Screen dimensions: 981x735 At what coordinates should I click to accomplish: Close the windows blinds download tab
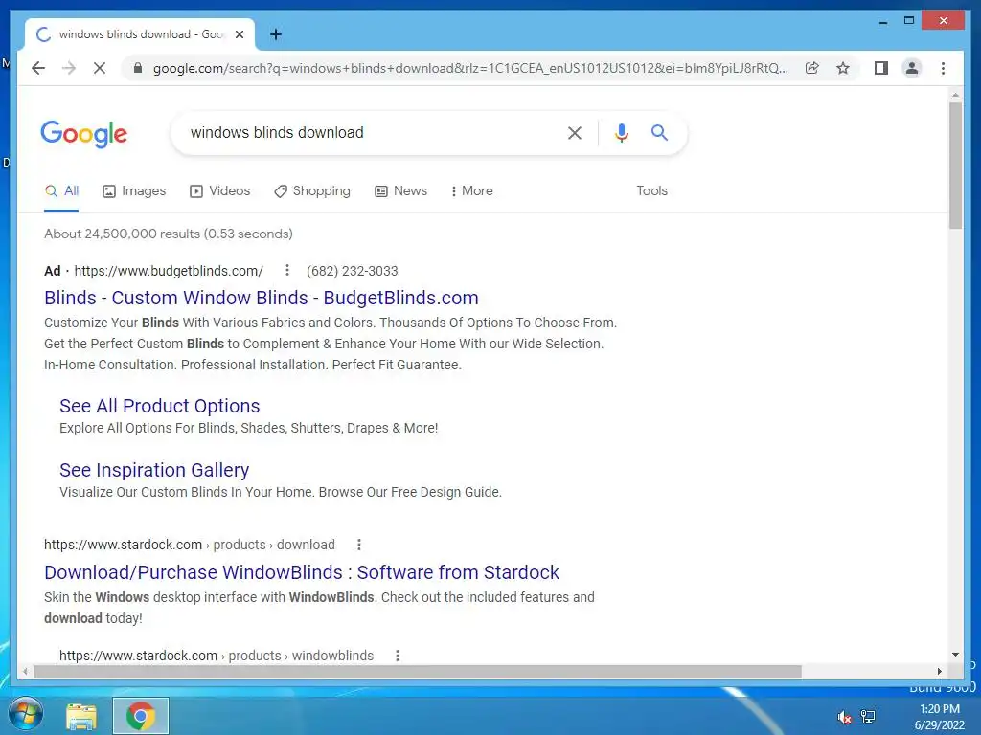(239, 34)
